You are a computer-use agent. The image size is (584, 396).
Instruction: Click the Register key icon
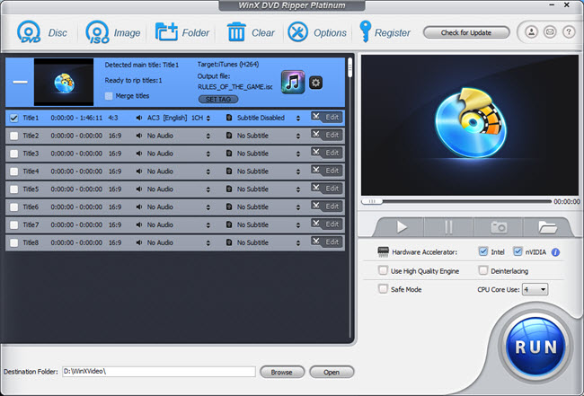point(365,31)
